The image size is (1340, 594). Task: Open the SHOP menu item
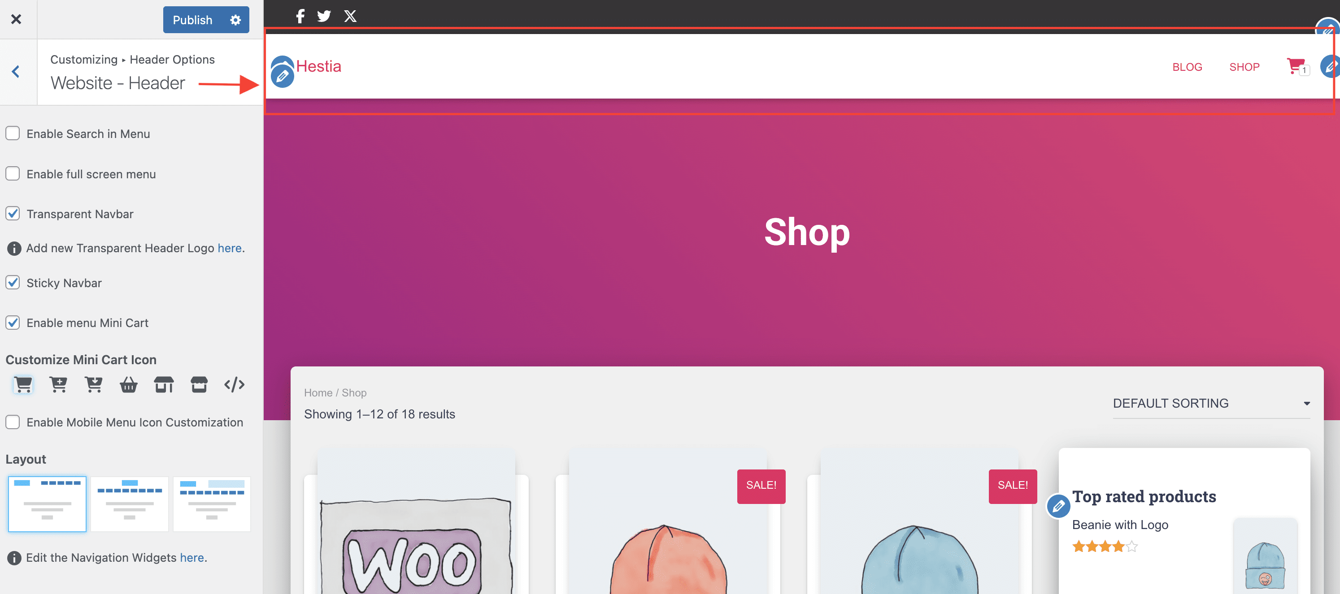(x=1244, y=67)
